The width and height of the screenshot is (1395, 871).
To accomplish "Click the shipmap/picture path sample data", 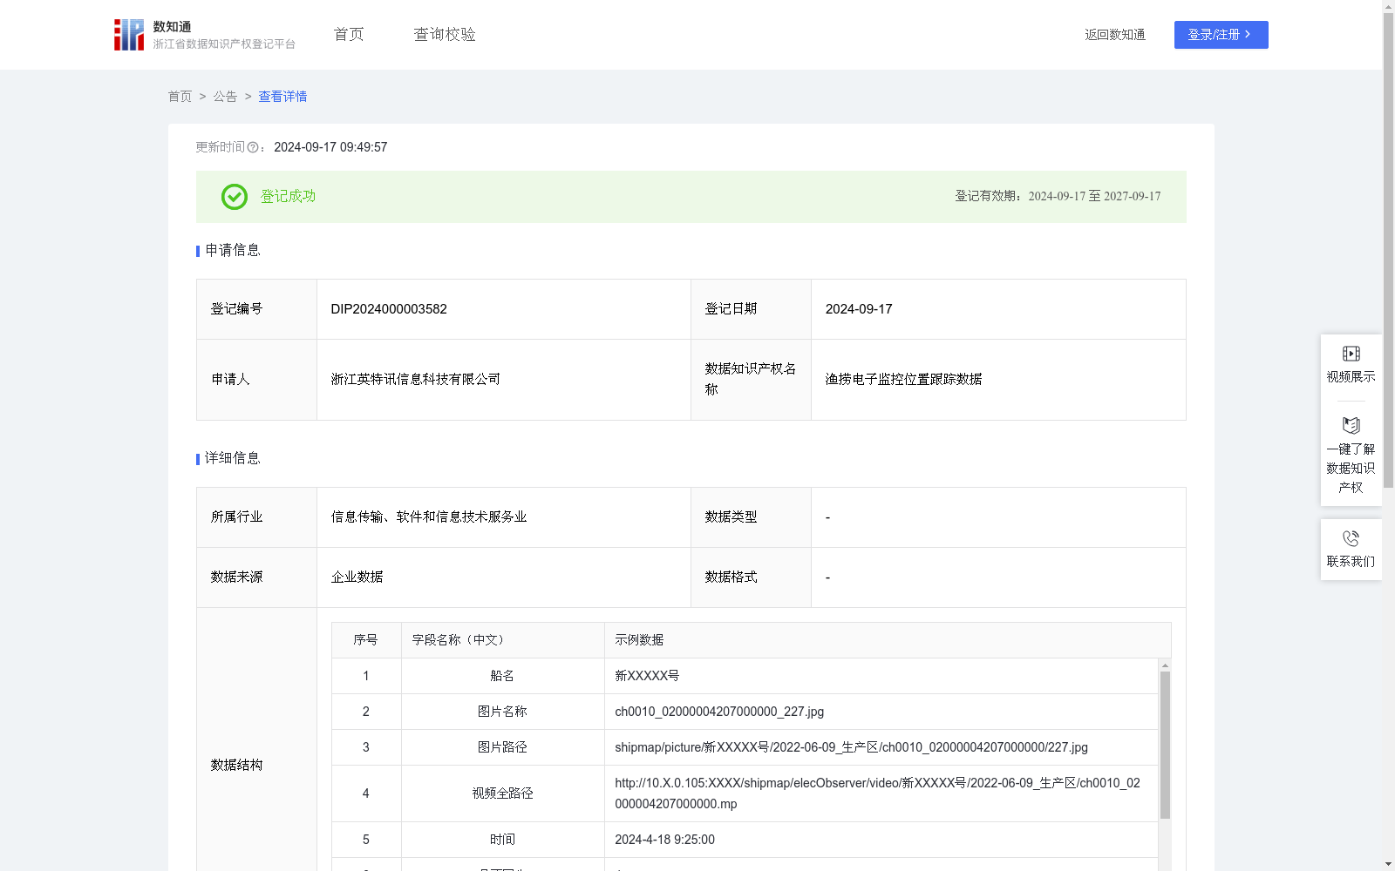I will [851, 747].
